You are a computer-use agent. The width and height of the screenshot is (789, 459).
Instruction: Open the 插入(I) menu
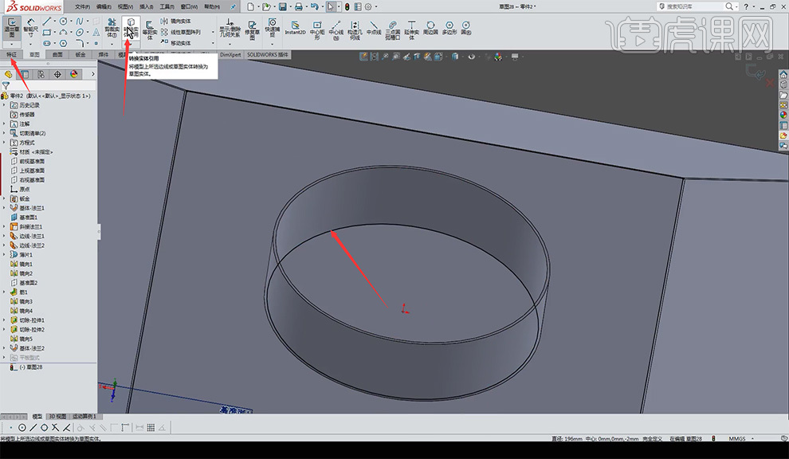[x=146, y=6]
